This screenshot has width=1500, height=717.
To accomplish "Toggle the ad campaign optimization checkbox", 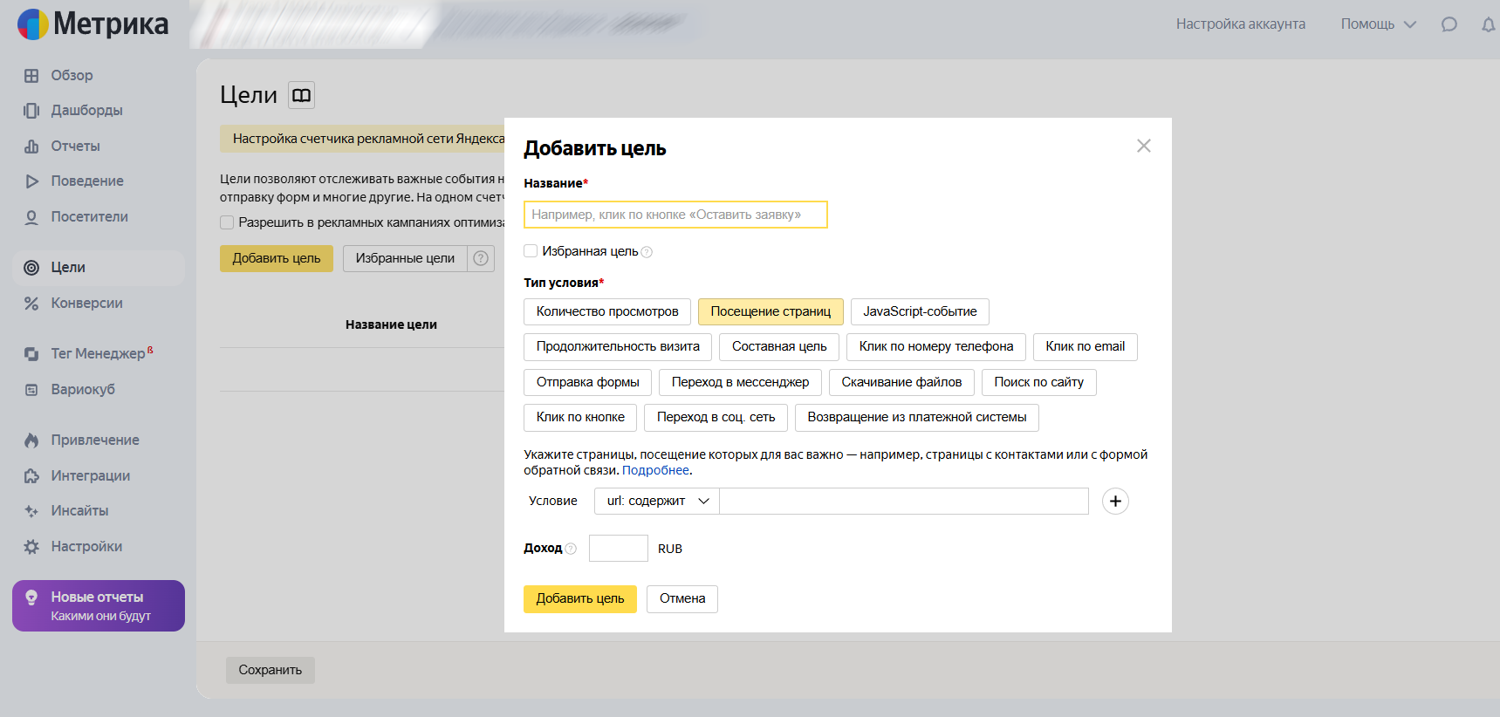I will click(227, 222).
